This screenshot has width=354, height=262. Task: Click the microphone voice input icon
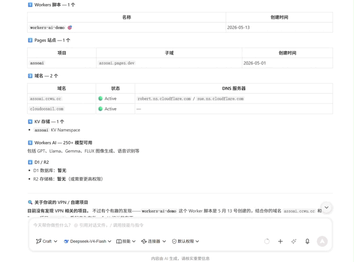coord(308,241)
